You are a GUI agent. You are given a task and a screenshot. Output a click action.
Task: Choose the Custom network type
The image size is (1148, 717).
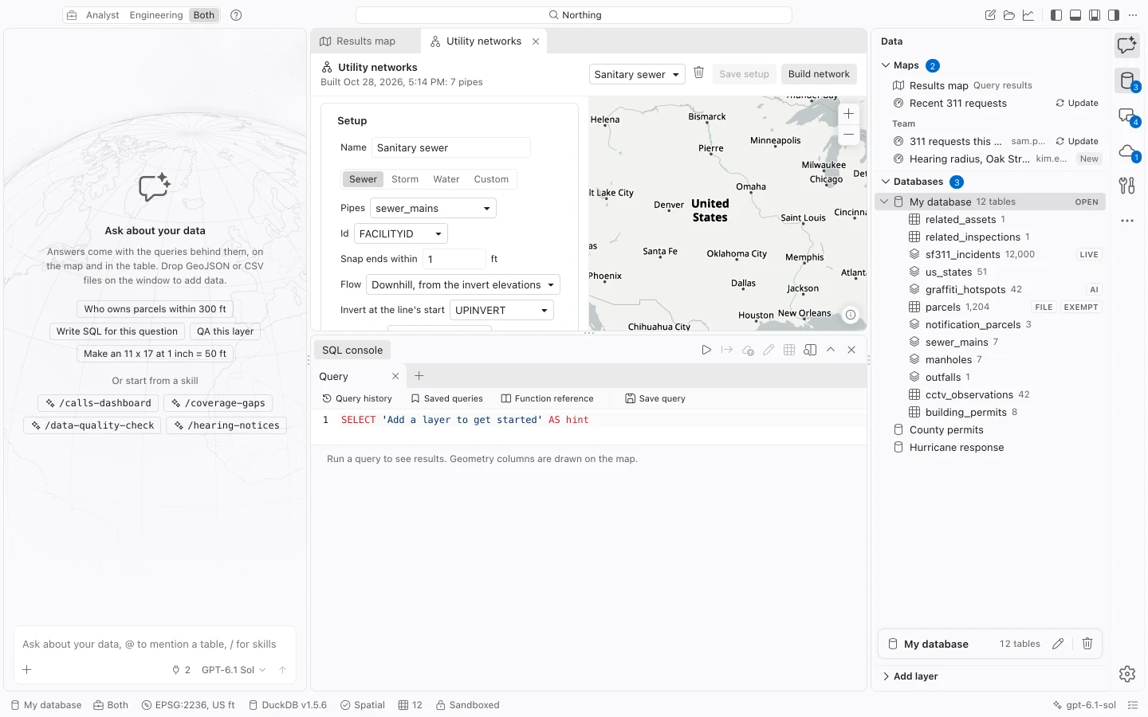491,179
